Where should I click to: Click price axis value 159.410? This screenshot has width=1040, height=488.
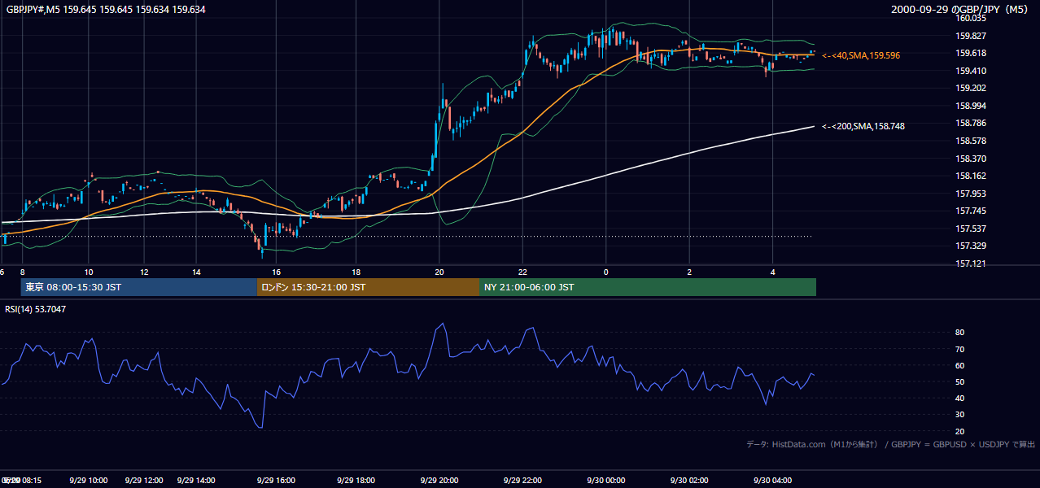[x=972, y=71]
